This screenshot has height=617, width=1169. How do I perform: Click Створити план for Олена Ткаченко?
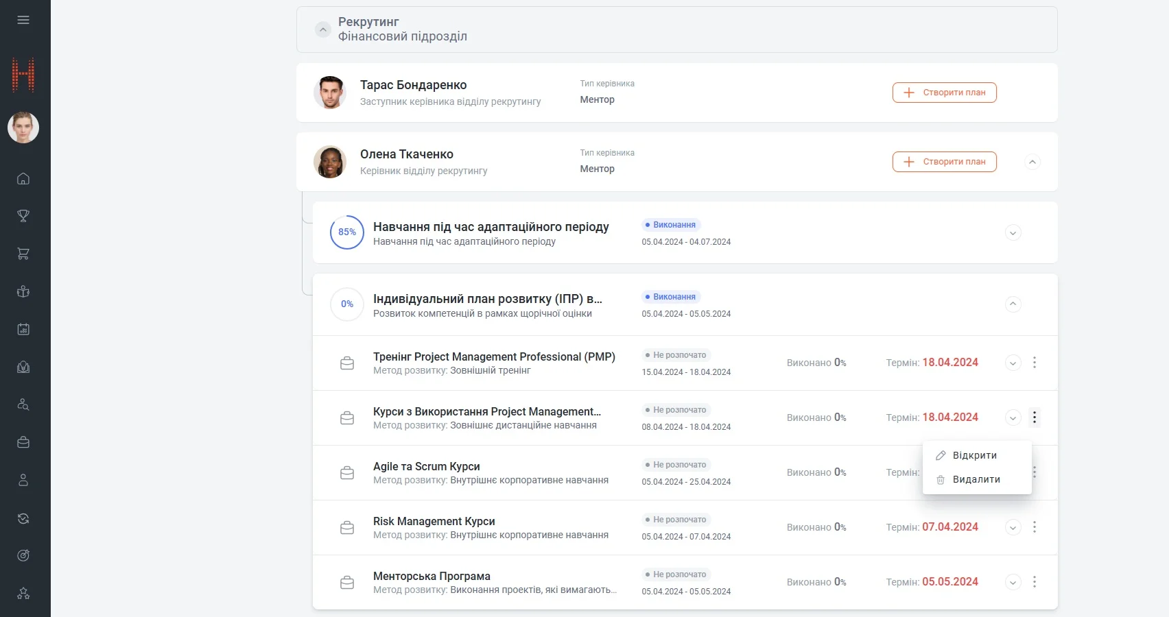[x=944, y=162]
